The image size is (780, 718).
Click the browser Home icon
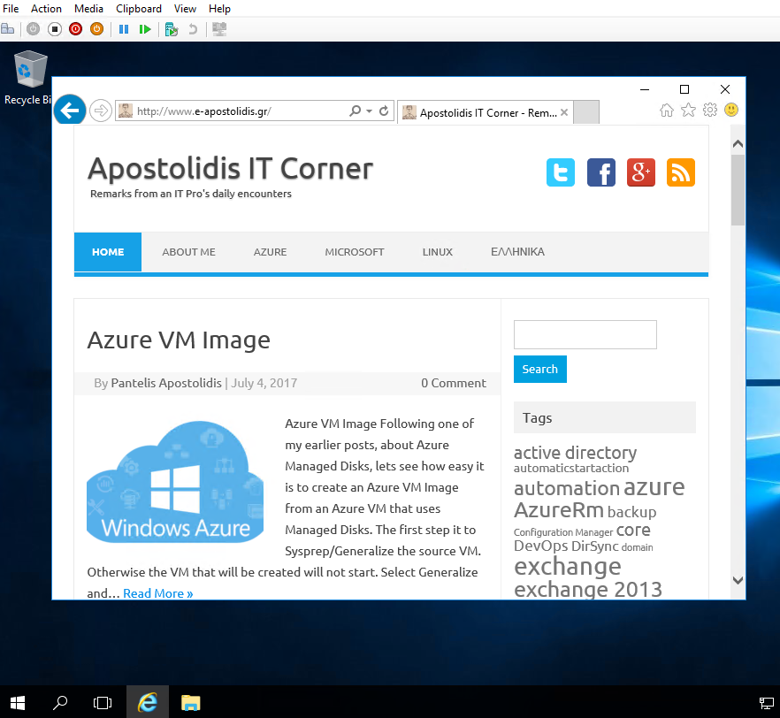tap(667, 110)
